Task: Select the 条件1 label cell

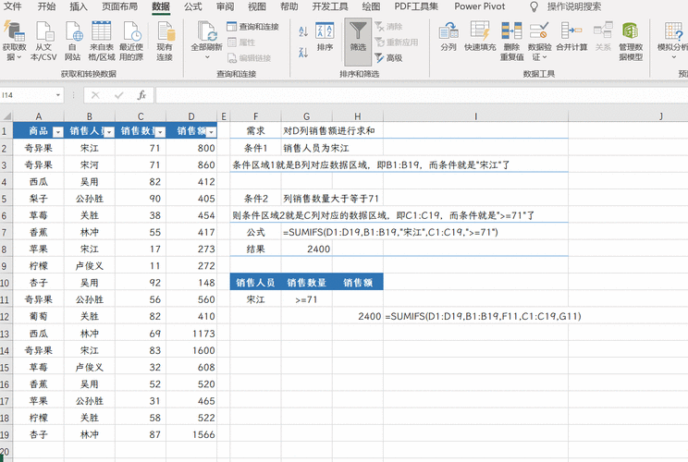Action: pyautogui.click(x=256, y=148)
